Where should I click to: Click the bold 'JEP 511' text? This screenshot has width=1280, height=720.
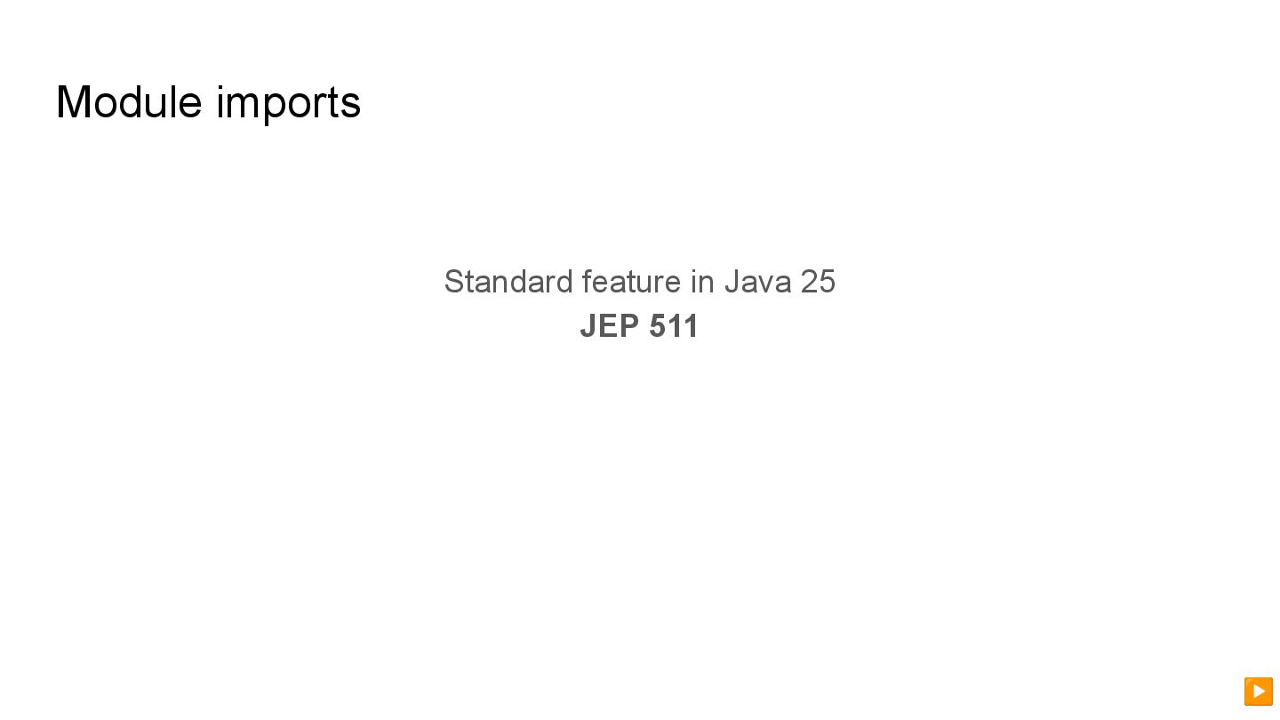tap(639, 326)
